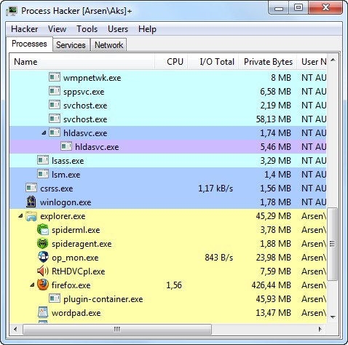This screenshot has width=348, height=345.
Task: Click the sppsvc.exe process icon
Action: pos(55,91)
